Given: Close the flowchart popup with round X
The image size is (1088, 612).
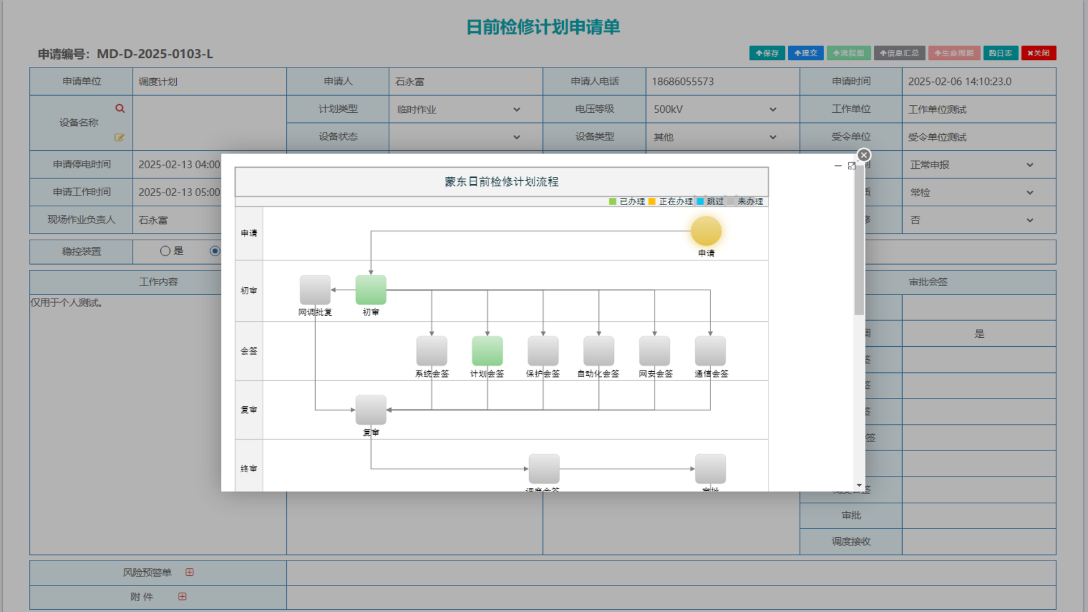Looking at the screenshot, I should tap(863, 155).
